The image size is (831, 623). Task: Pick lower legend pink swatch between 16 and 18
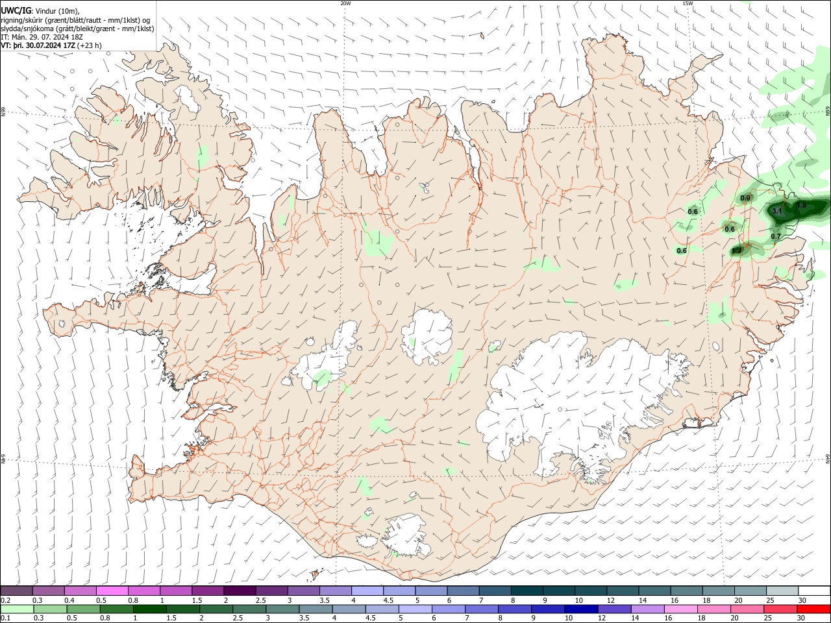[680, 609]
